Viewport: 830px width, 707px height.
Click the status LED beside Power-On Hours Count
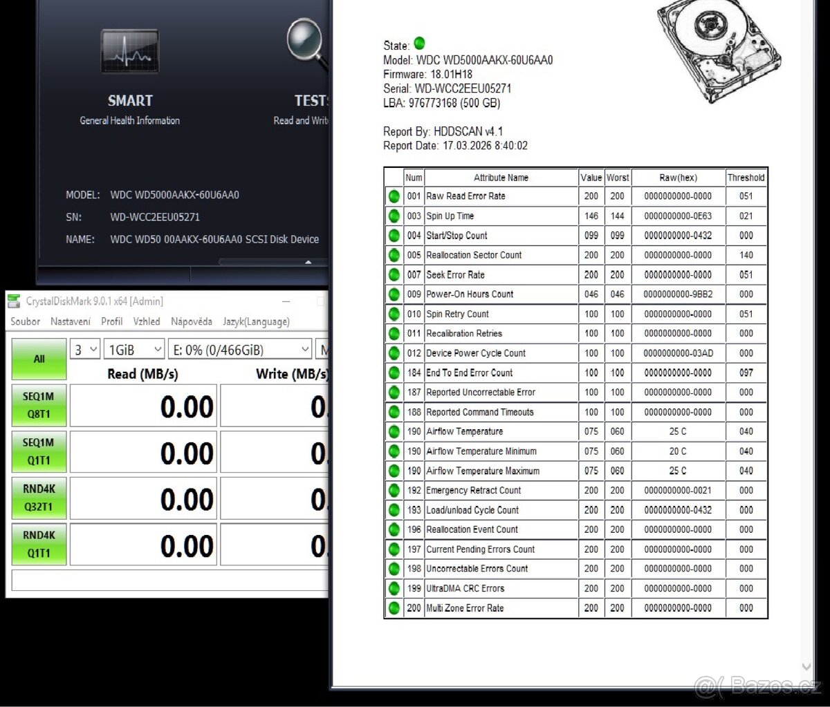coord(394,294)
